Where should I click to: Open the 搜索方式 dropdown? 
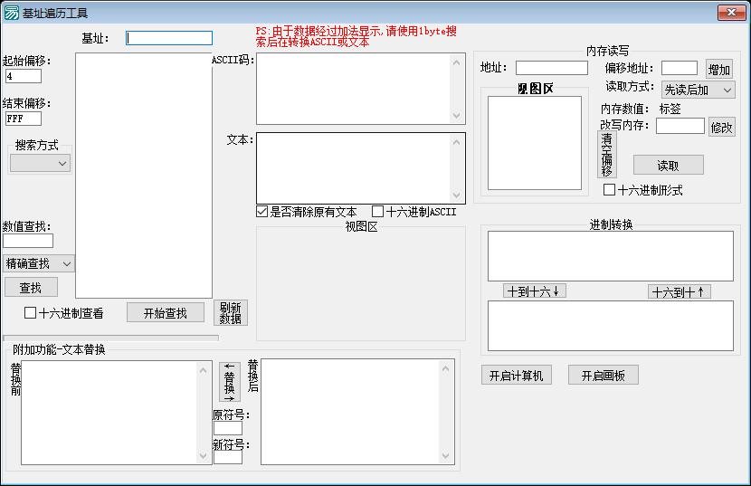pos(40,164)
